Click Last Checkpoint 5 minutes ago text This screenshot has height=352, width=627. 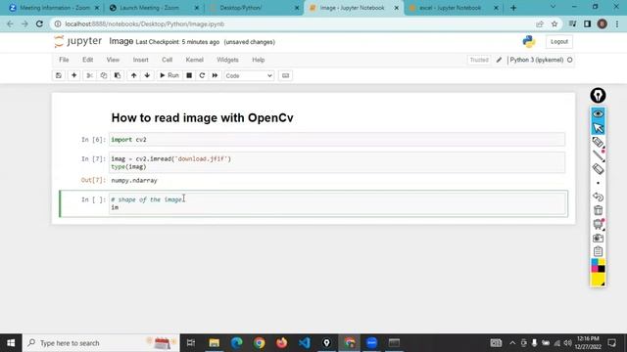(177, 42)
